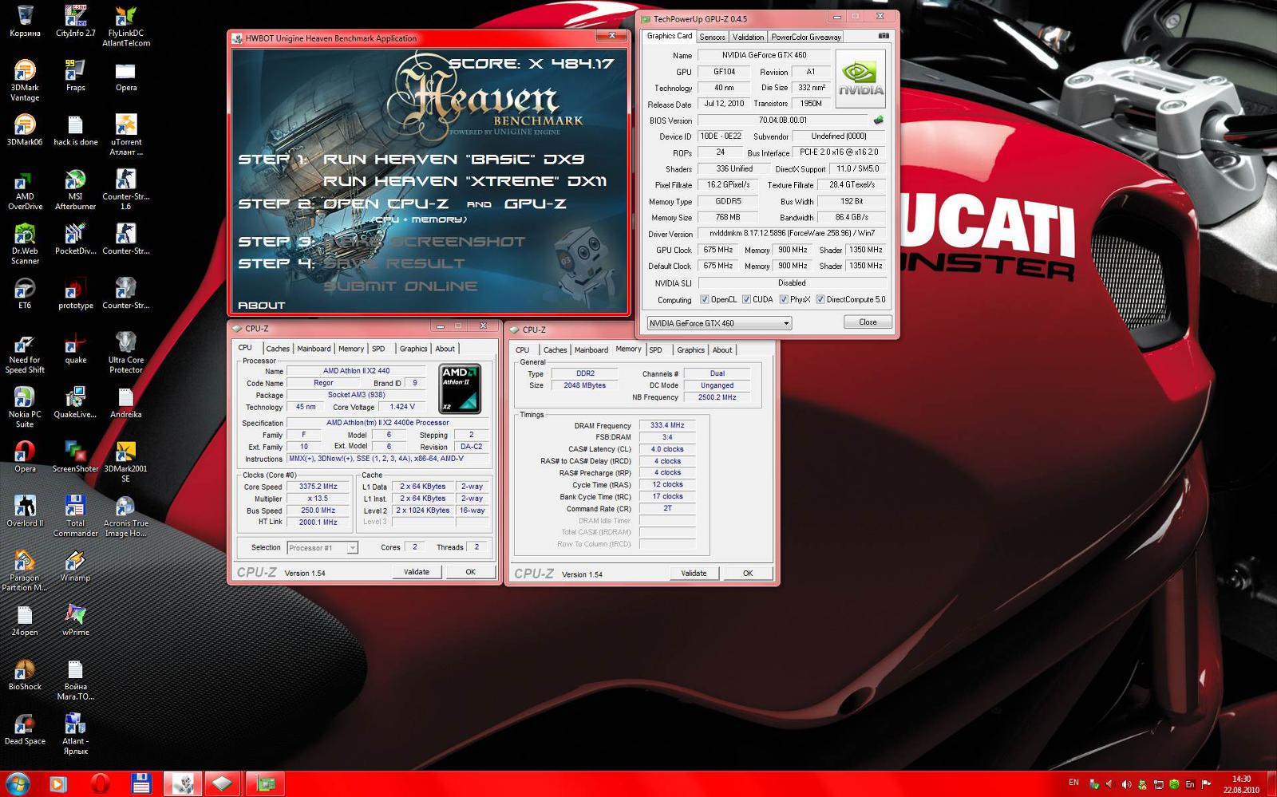Open the prototype desktop shortcut

75,293
